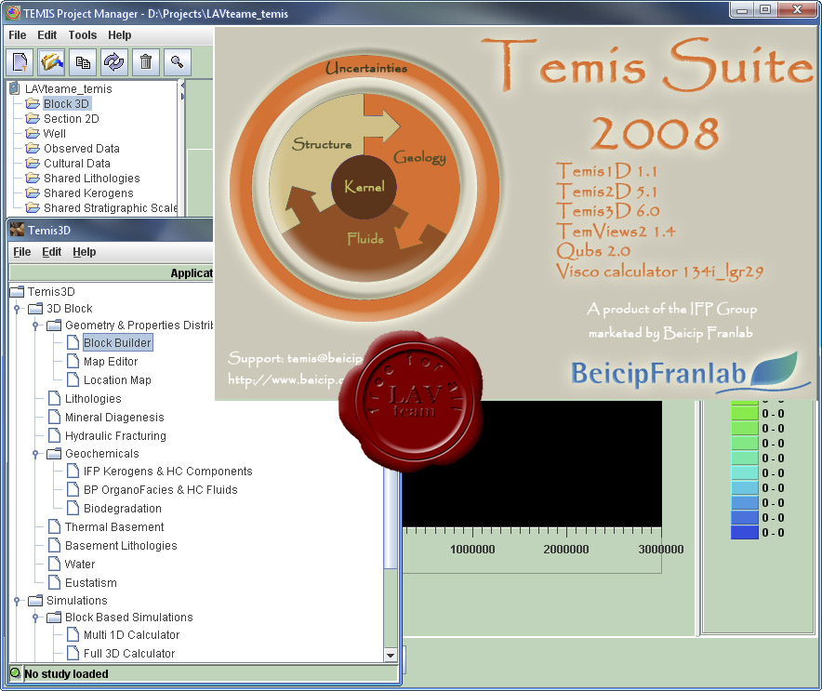The width and height of the screenshot is (822, 691).
Task: Collapse the Block Based Simulations node
Action: pyautogui.click(x=35, y=618)
